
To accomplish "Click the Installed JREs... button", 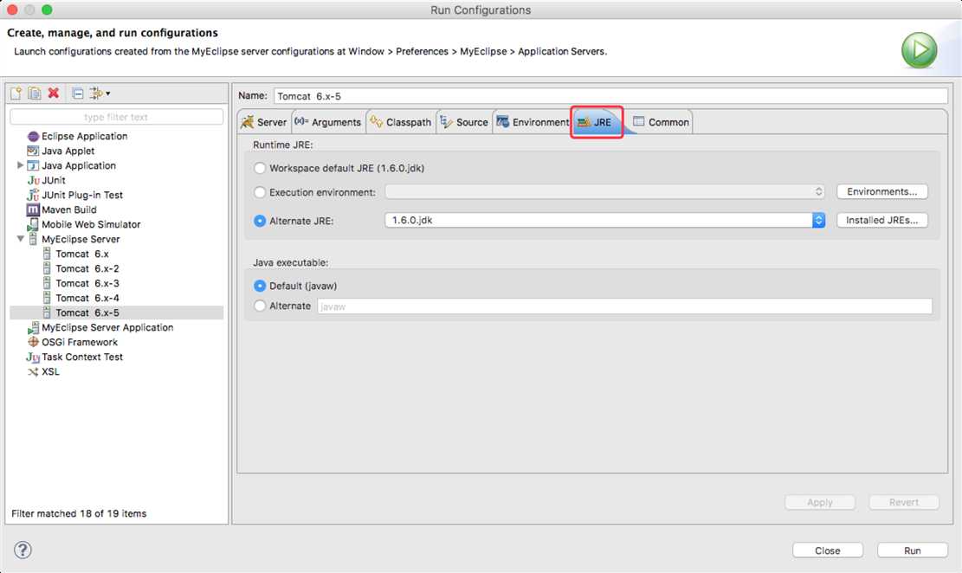I will [882, 220].
